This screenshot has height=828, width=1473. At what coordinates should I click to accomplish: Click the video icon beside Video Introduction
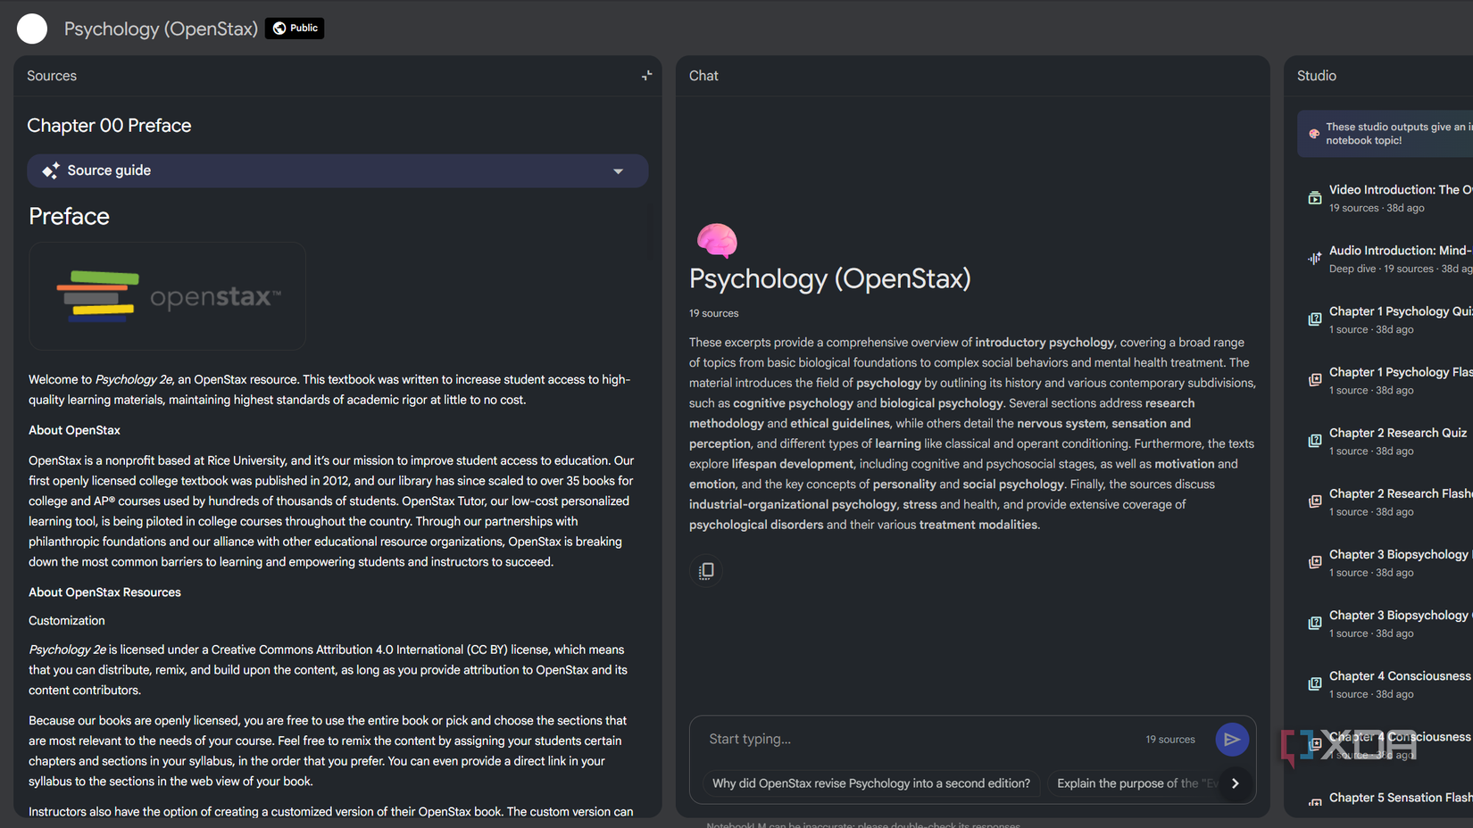click(x=1315, y=198)
